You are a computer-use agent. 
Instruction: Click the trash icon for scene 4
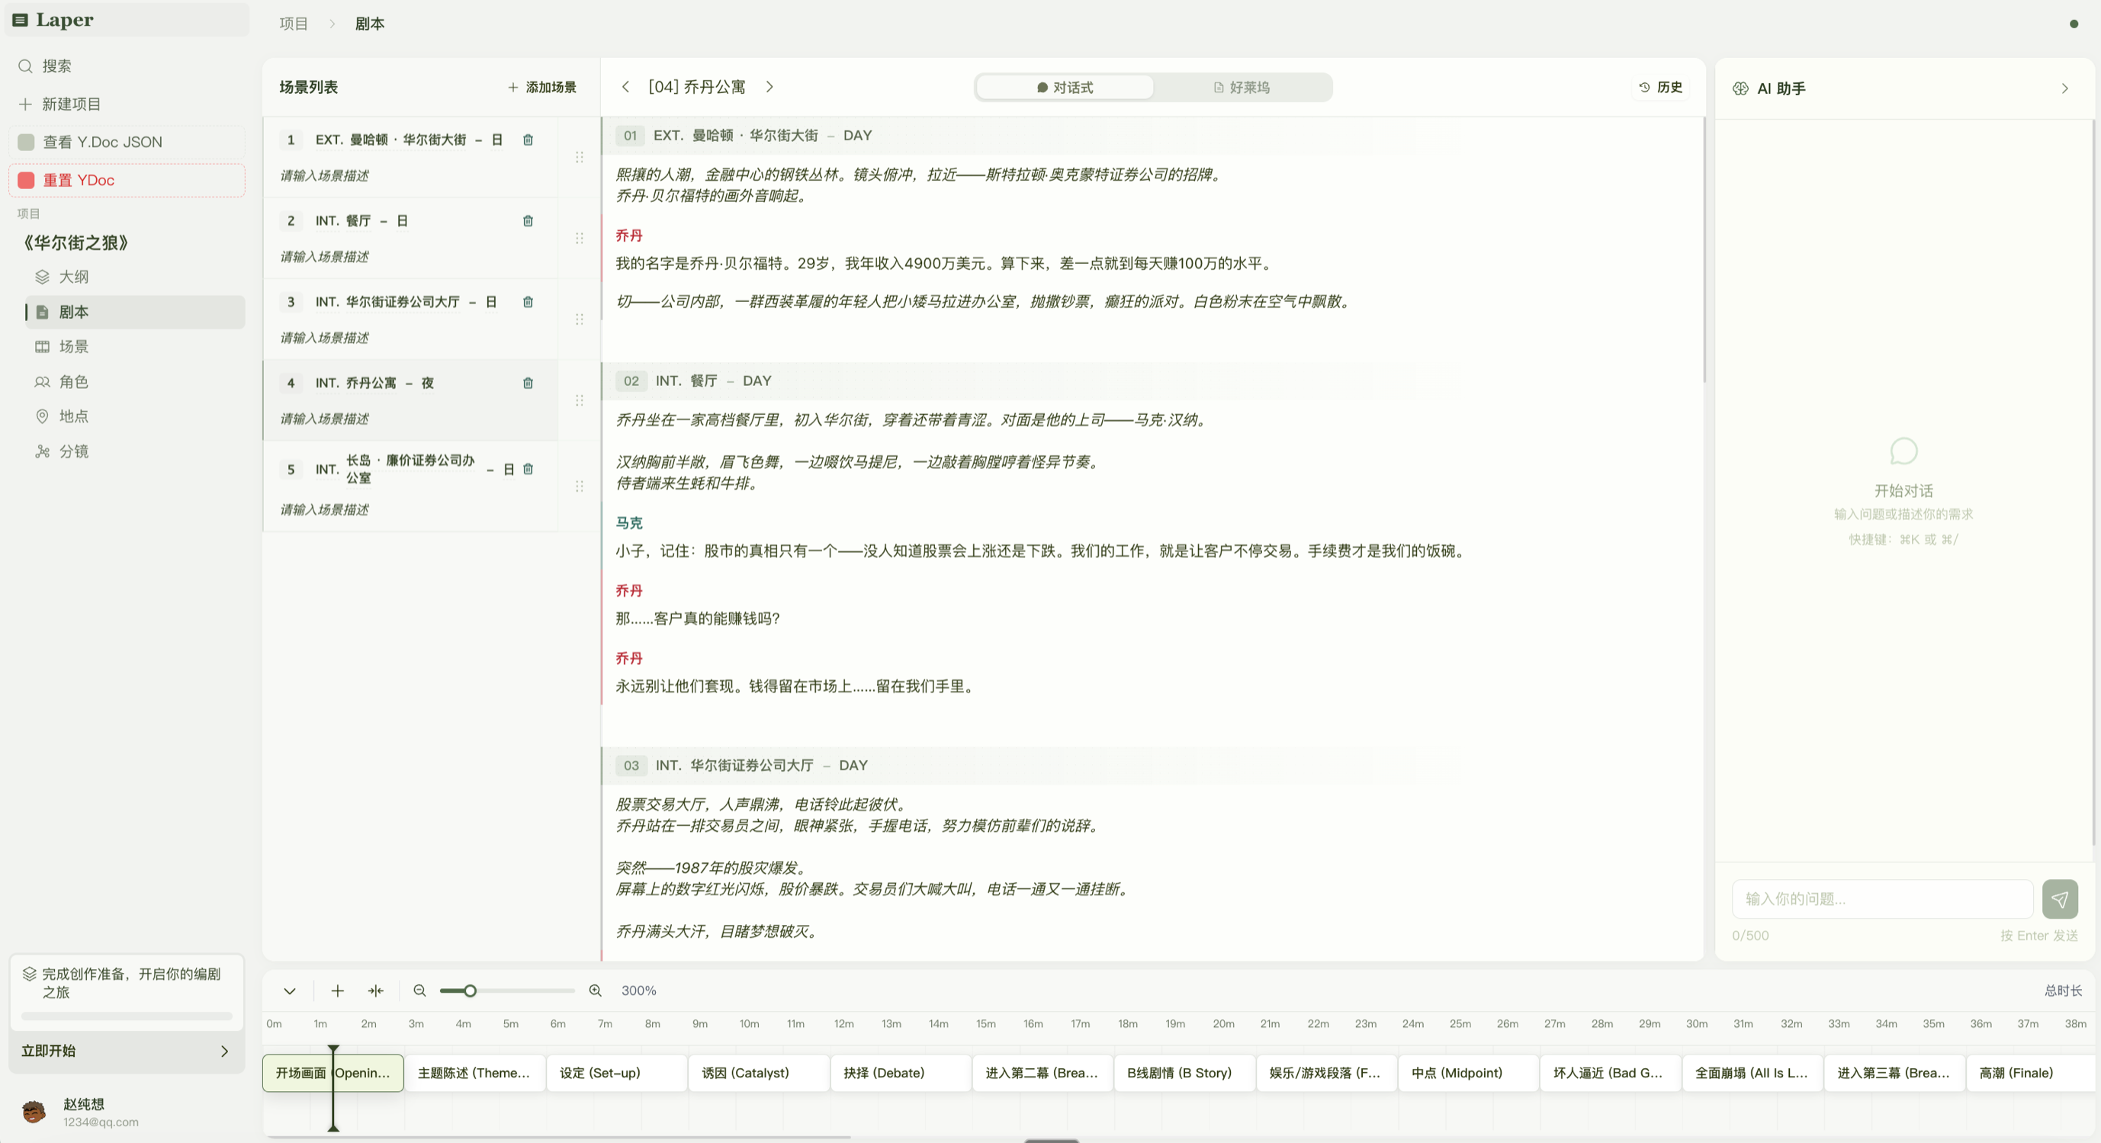(528, 384)
